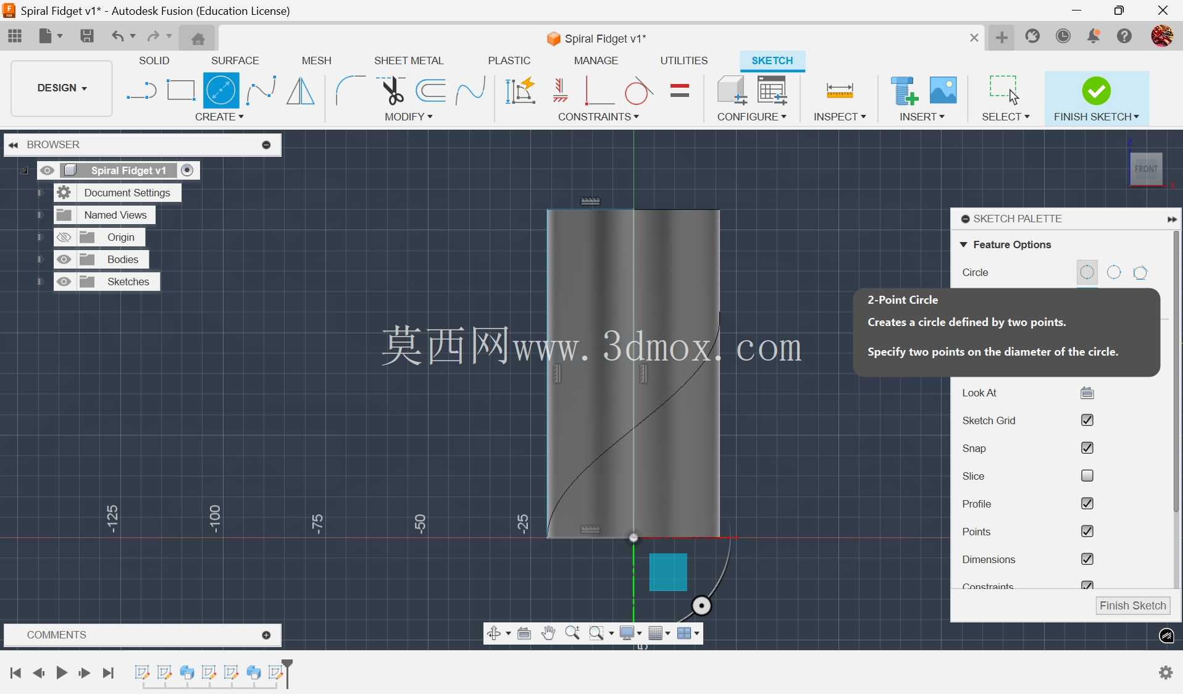The height and width of the screenshot is (694, 1183).
Task: Hide the Bodies folder
Action: 64,259
